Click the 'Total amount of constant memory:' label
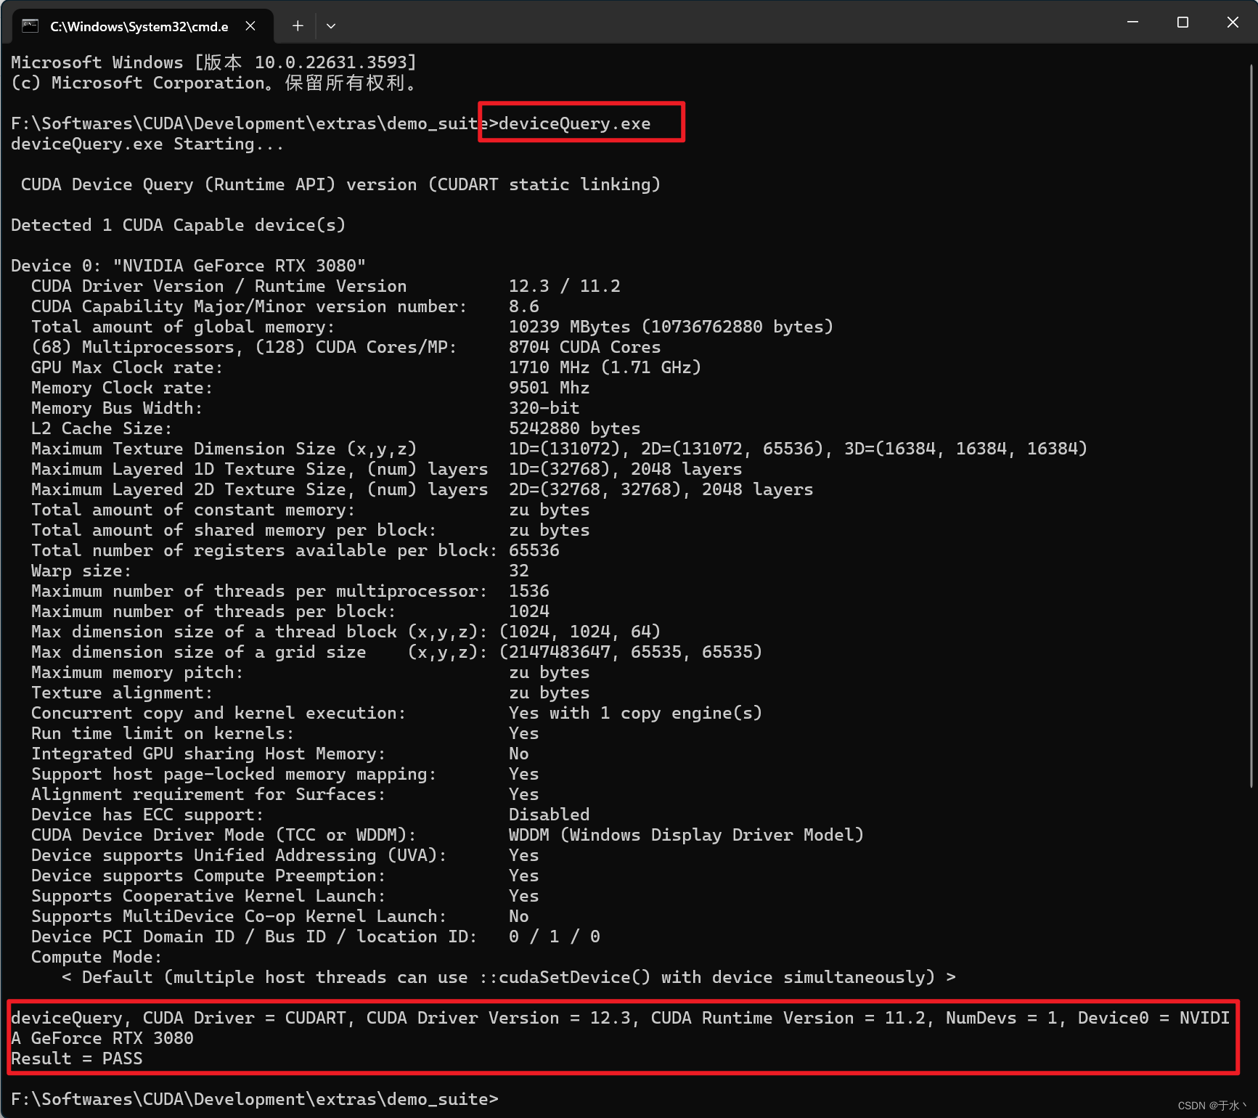 (x=193, y=510)
